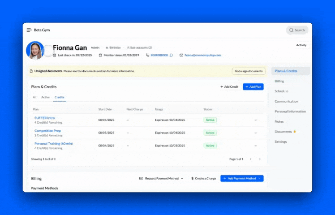
Task: Select Documents in side navigation
Action: pyautogui.click(x=283, y=132)
